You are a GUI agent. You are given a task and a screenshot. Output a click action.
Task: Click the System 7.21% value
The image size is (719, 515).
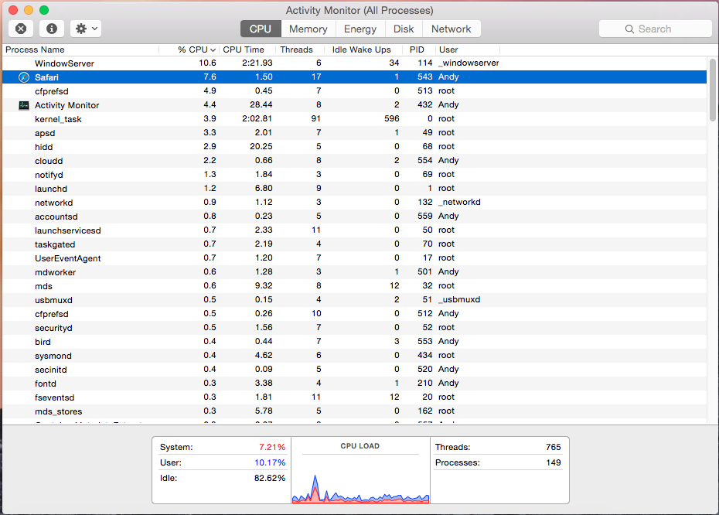click(272, 447)
